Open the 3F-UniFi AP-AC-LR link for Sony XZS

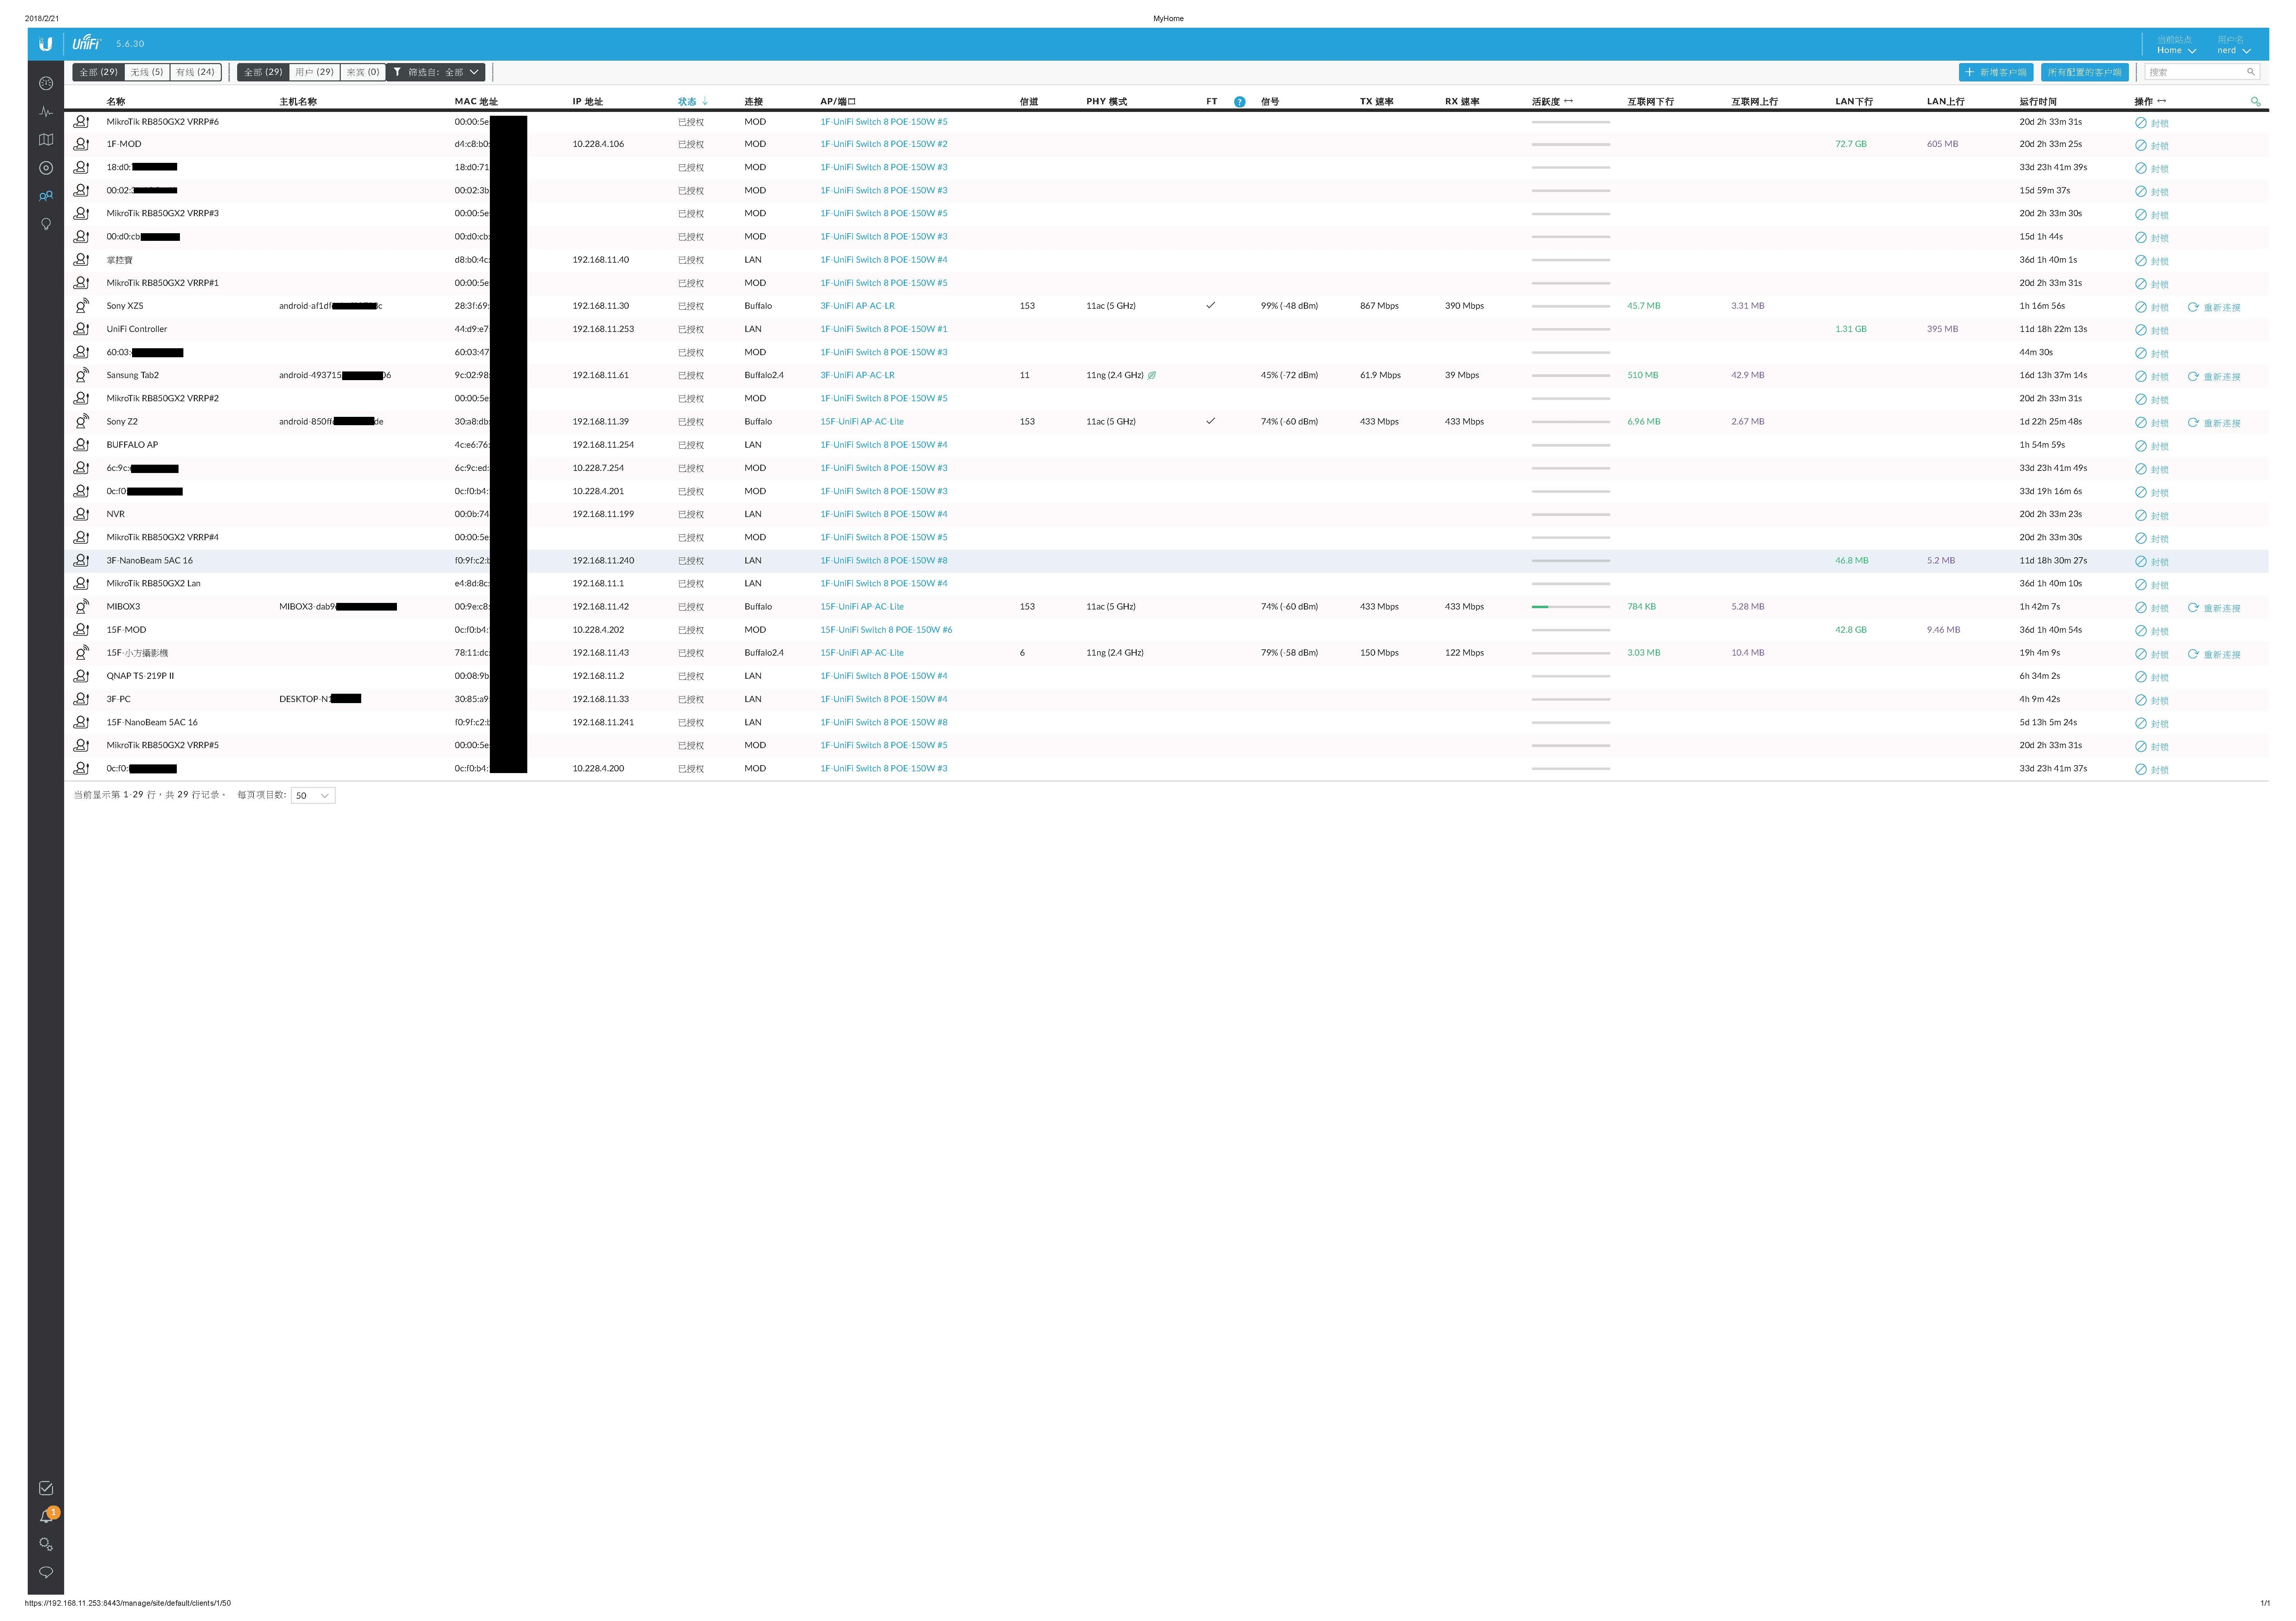point(857,306)
